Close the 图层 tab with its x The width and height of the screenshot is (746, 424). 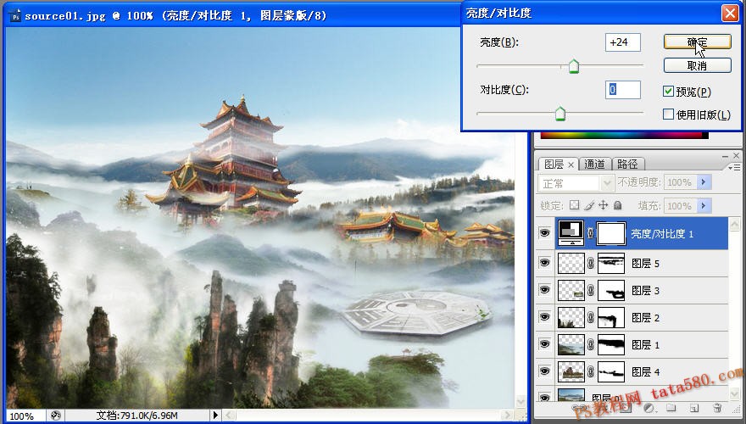tap(571, 165)
